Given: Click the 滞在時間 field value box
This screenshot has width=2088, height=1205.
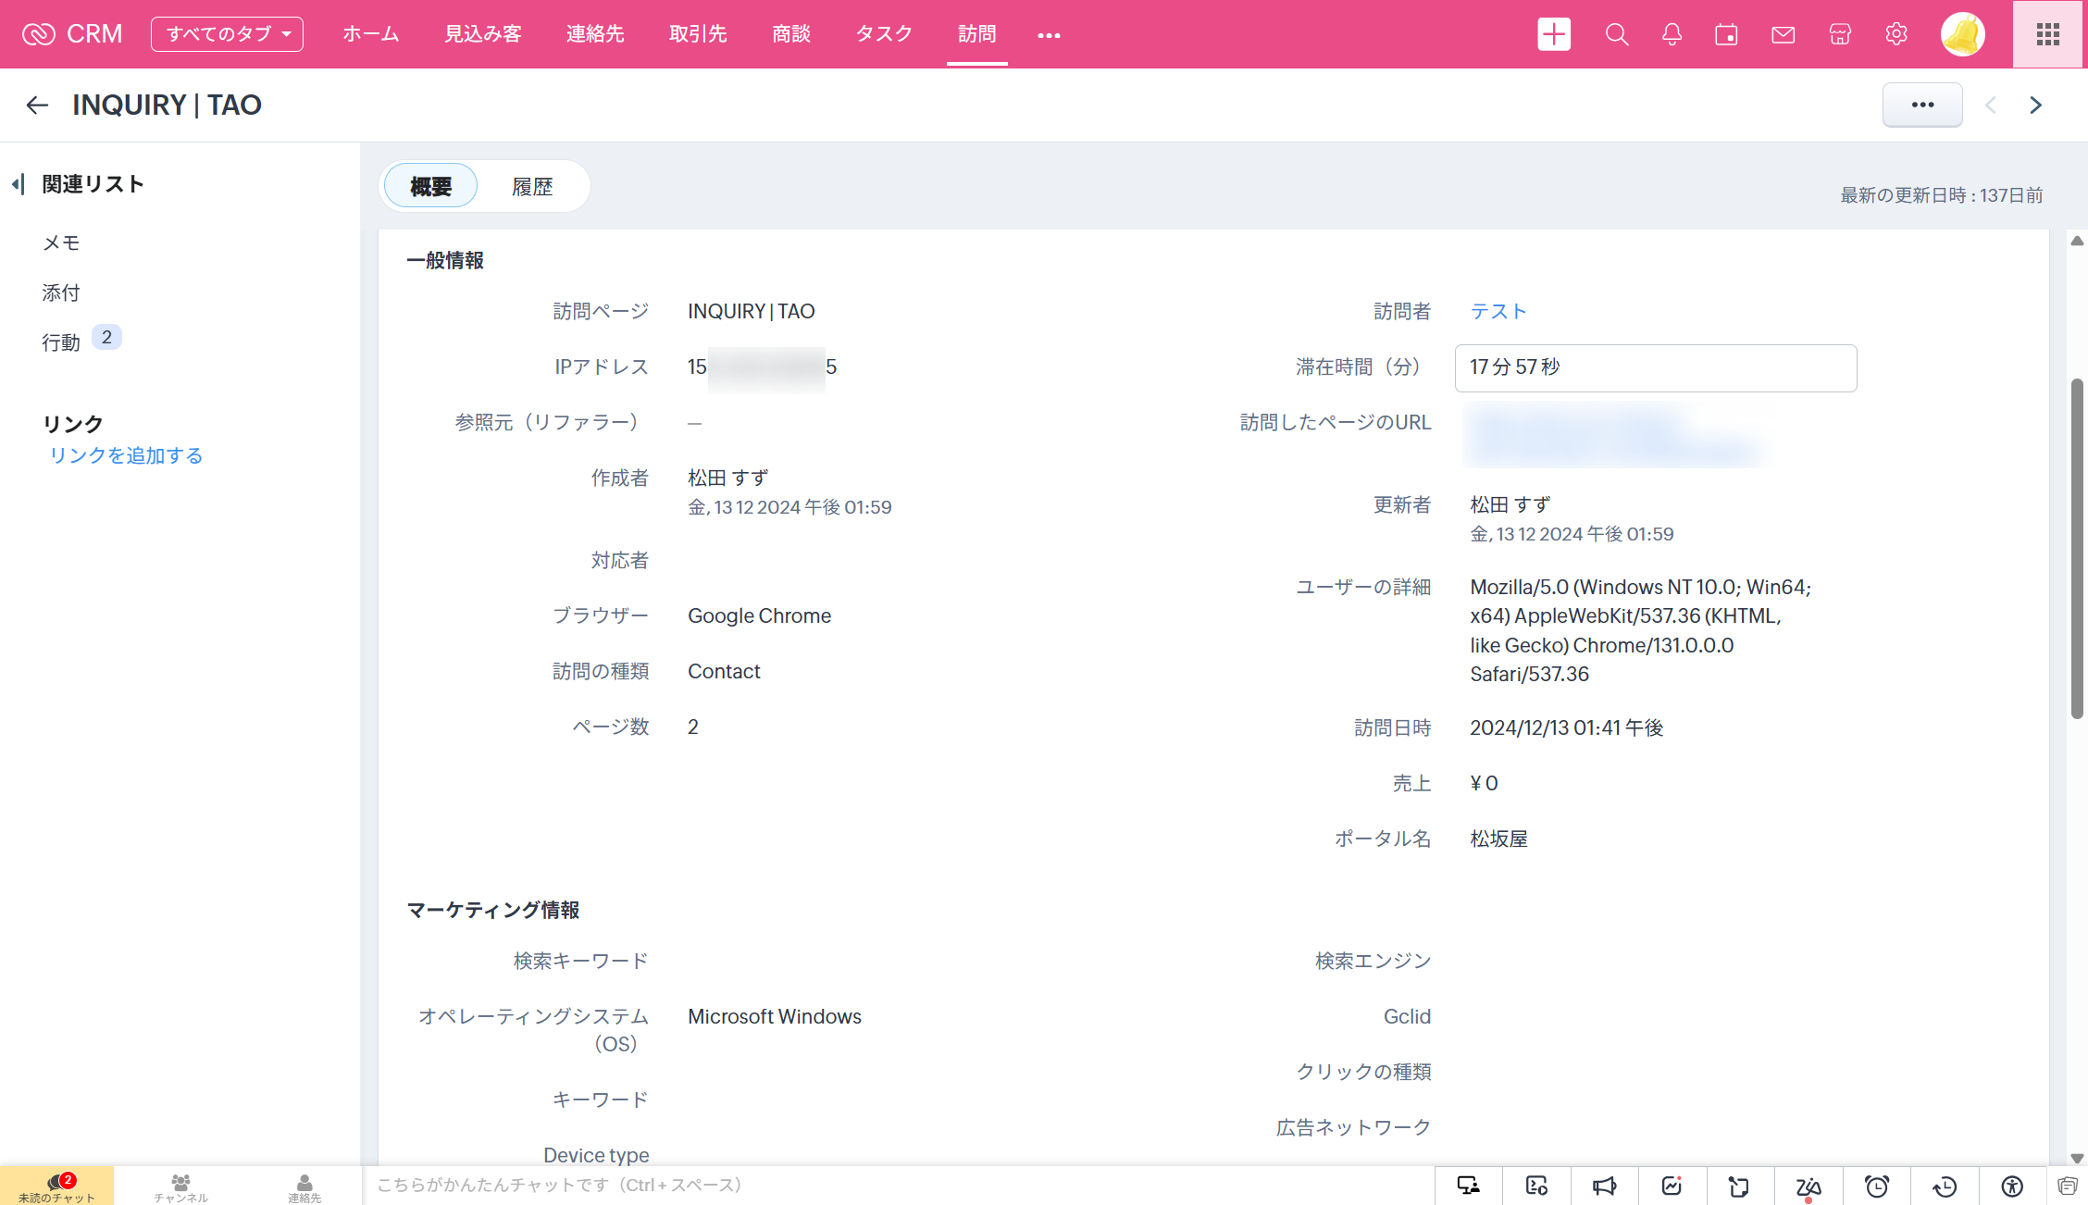Looking at the screenshot, I should click(x=1655, y=367).
